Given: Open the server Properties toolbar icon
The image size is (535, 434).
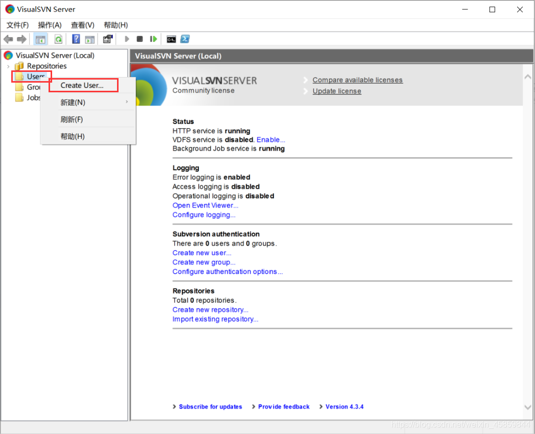Looking at the screenshot, I should pyautogui.click(x=107, y=39).
